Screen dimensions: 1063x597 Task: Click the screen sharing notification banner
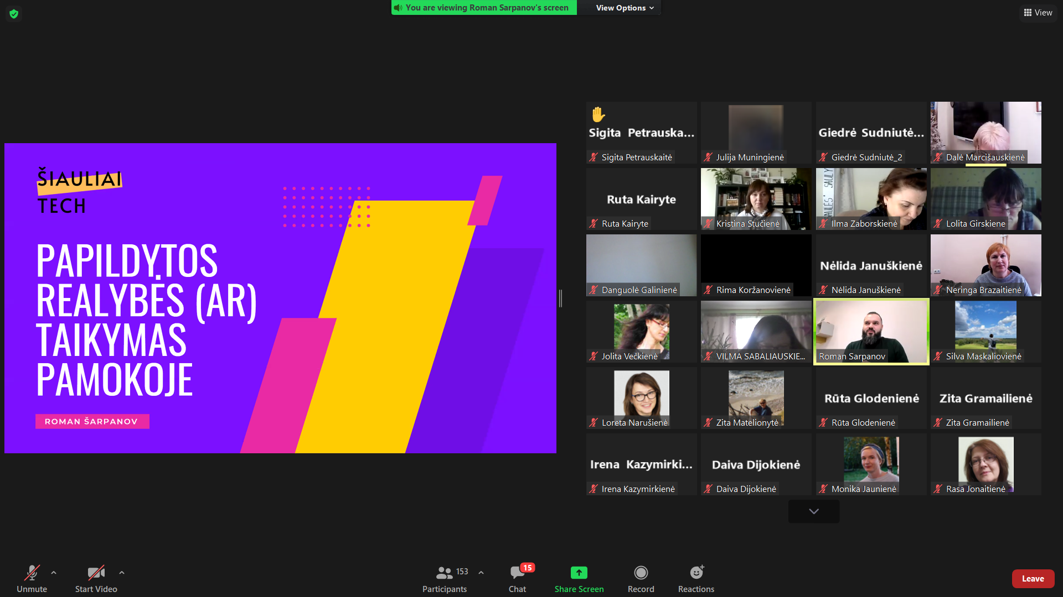tap(484, 8)
